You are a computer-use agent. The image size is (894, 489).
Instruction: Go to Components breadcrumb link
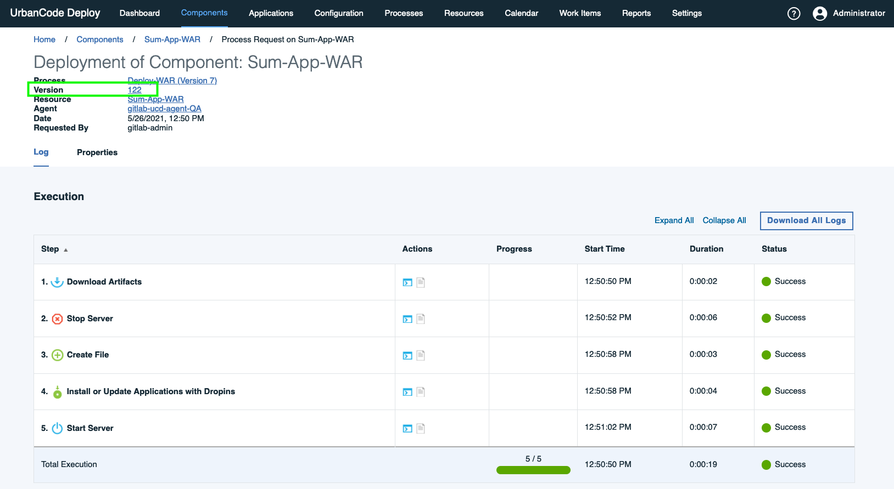tap(100, 39)
